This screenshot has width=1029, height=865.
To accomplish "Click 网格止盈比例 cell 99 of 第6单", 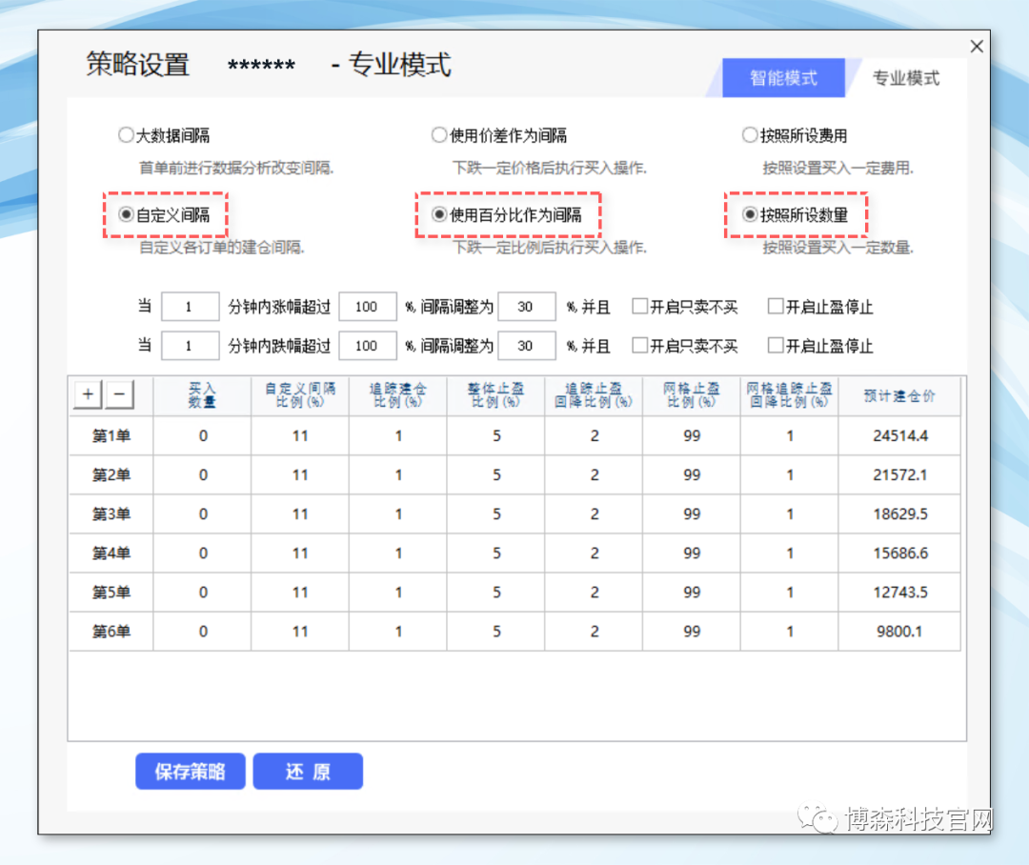I will [692, 632].
